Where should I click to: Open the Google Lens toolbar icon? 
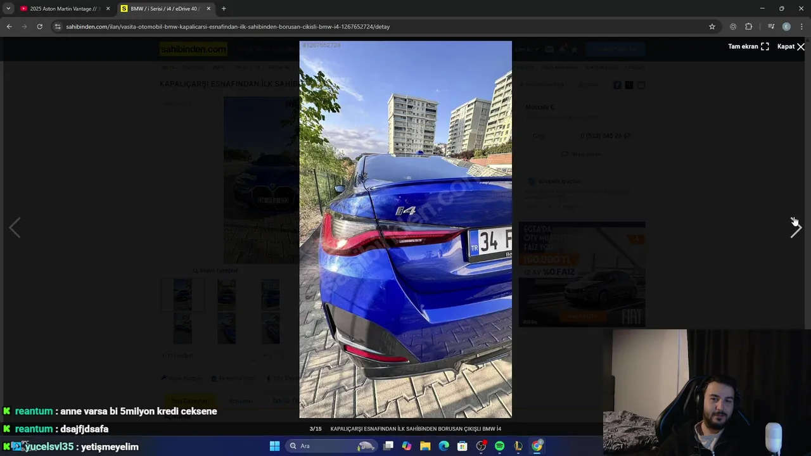pos(733,27)
